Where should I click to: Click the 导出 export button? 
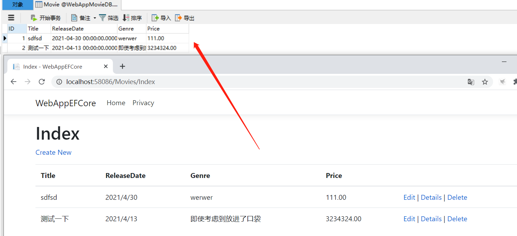185,18
